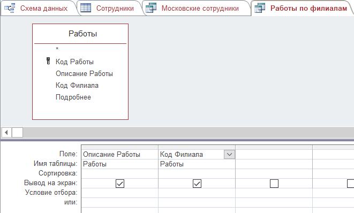
Task: Select Описание Работы in the Работы field list
Action: pos(84,73)
